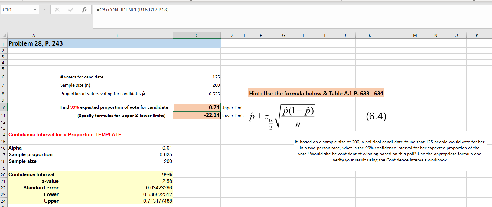Click the Cancel (X) formula bar icon

pyautogui.click(x=57, y=10)
